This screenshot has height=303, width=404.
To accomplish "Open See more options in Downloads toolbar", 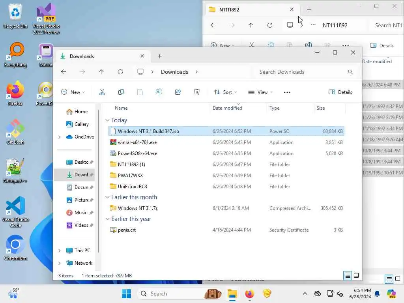I will tap(287, 92).
